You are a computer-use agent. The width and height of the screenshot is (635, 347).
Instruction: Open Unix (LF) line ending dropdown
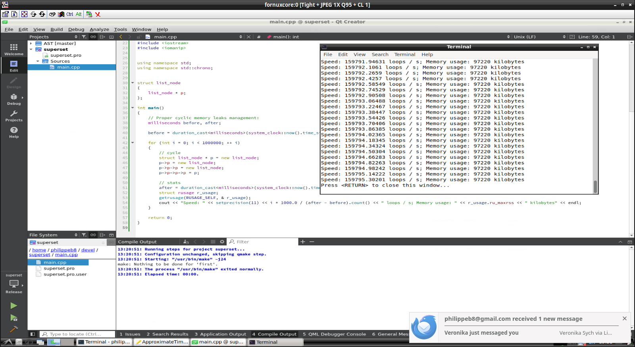[540, 37]
